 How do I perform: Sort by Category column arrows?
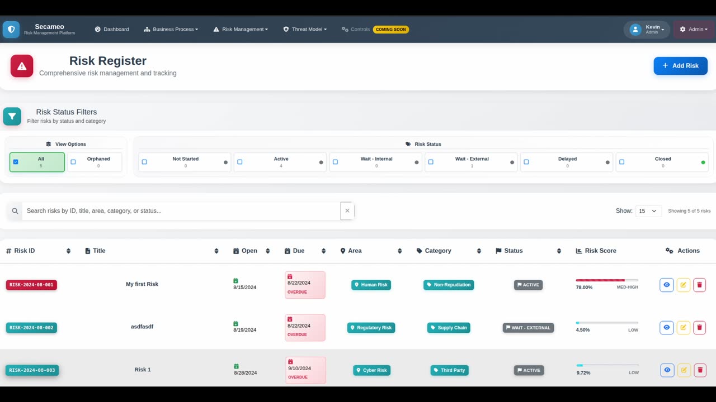pos(479,251)
